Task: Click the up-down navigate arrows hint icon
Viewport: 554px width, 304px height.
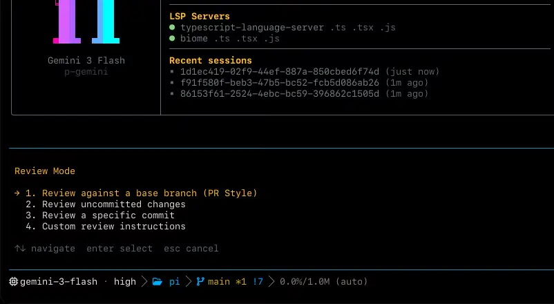Action: pyautogui.click(x=20, y=249)
